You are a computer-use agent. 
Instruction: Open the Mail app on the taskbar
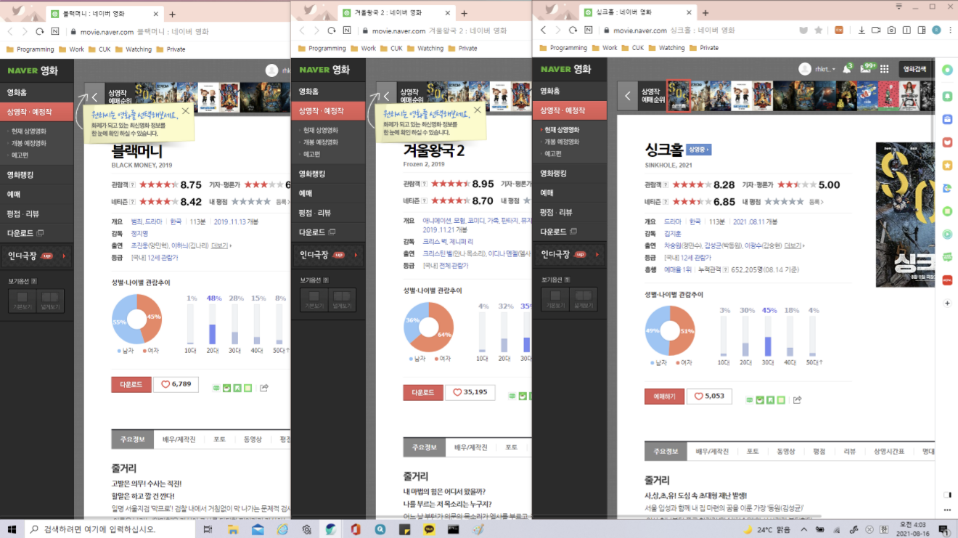[258, 529]
